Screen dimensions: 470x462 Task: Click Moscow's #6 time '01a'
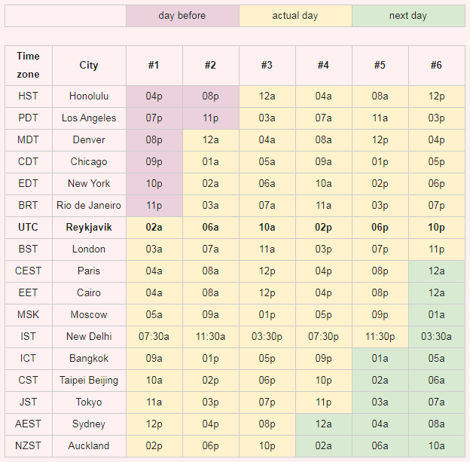point(437,315)
